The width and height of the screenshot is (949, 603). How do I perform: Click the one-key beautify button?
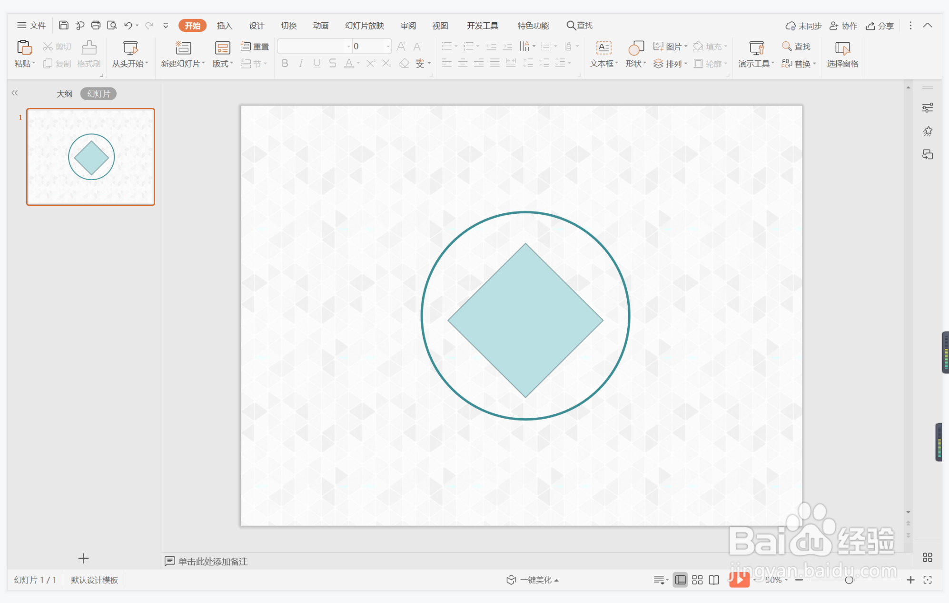pos(532,580)
